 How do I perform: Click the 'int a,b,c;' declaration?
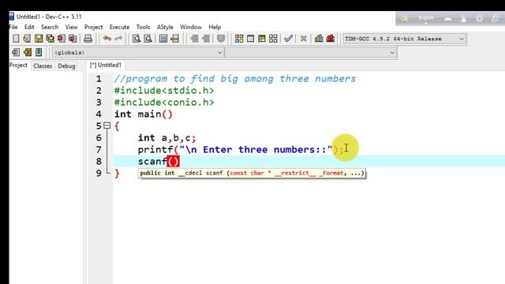pos(166,138)
